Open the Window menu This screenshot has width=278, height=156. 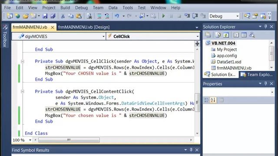(x=158, y=8)
